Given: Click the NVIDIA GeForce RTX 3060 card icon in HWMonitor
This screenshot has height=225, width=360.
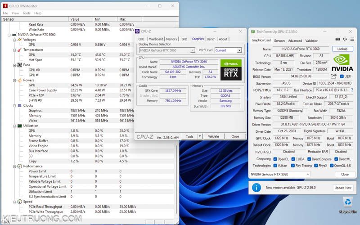Looking at the screenshot, I should click(14, 35).
